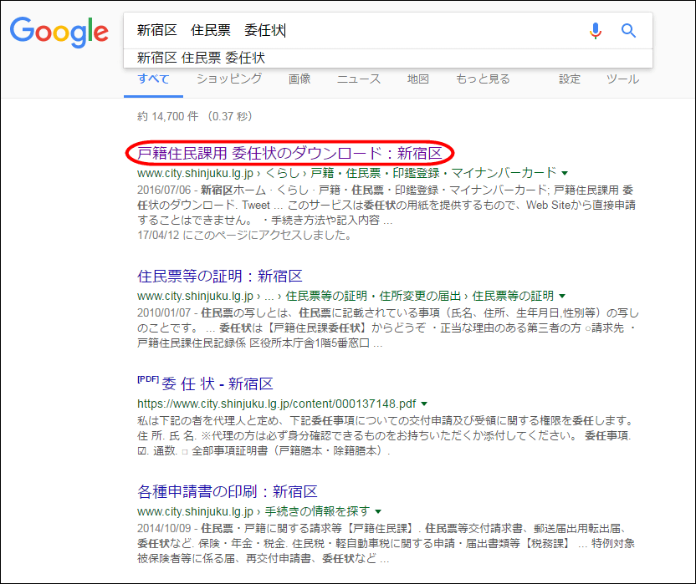Open the もっと見る menu
The image size is (696, 584).
(x=483, y=79)
